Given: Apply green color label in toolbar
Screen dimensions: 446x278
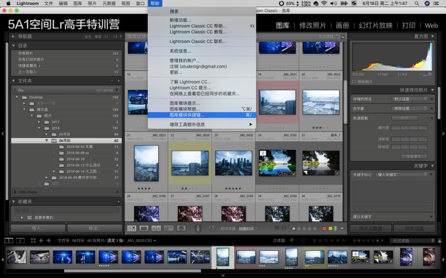Looking at the screenshot, I should 335,229.
